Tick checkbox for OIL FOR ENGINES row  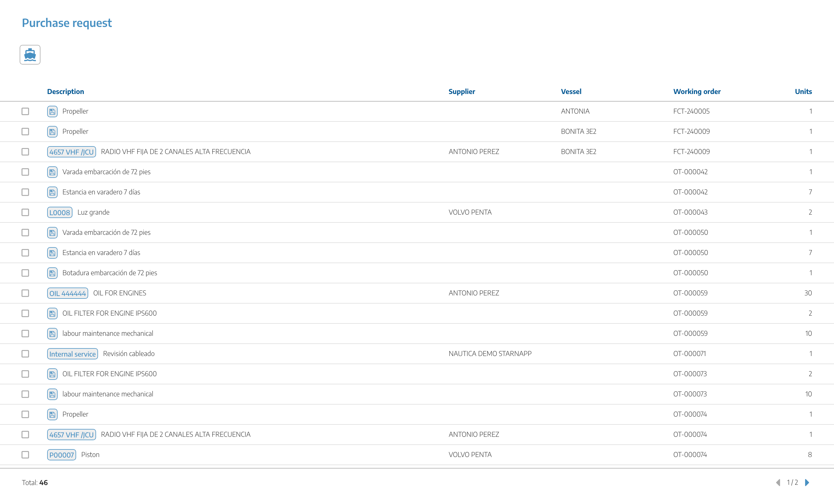click(x=26, y=293)
